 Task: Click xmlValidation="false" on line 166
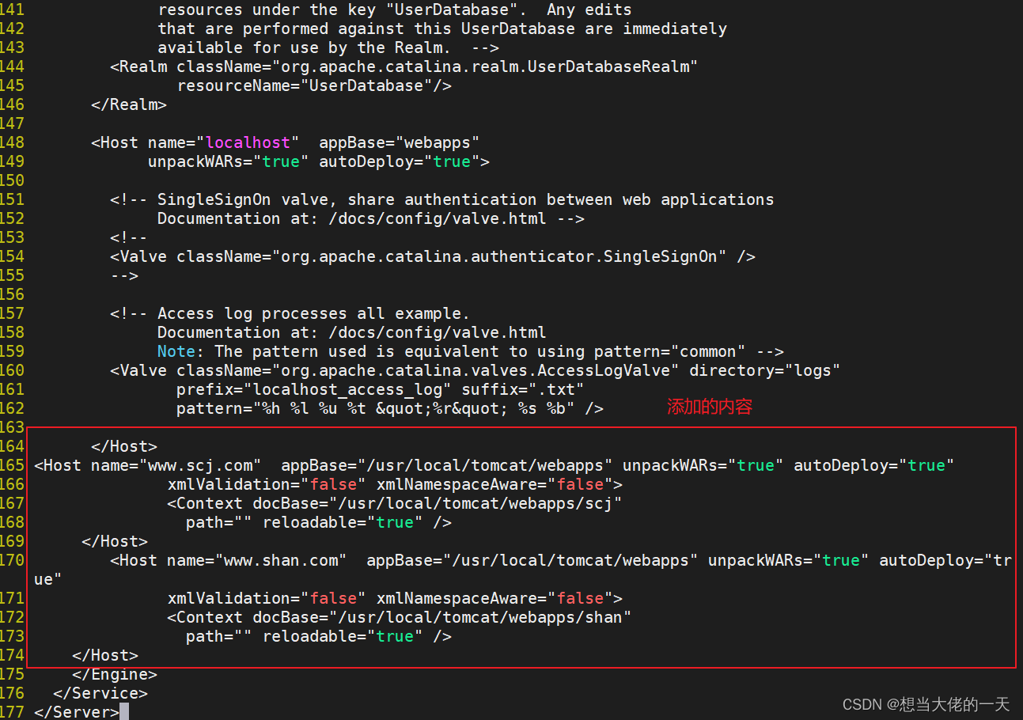267,484
